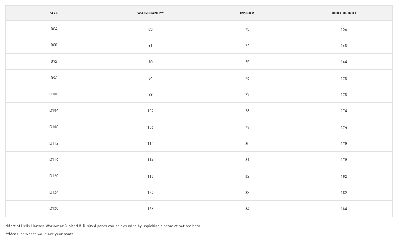The width and height of the screenshot is (399, 243).
Task: Click the Helly Hansen Workwear footnote text
Action: pos(103,226)
